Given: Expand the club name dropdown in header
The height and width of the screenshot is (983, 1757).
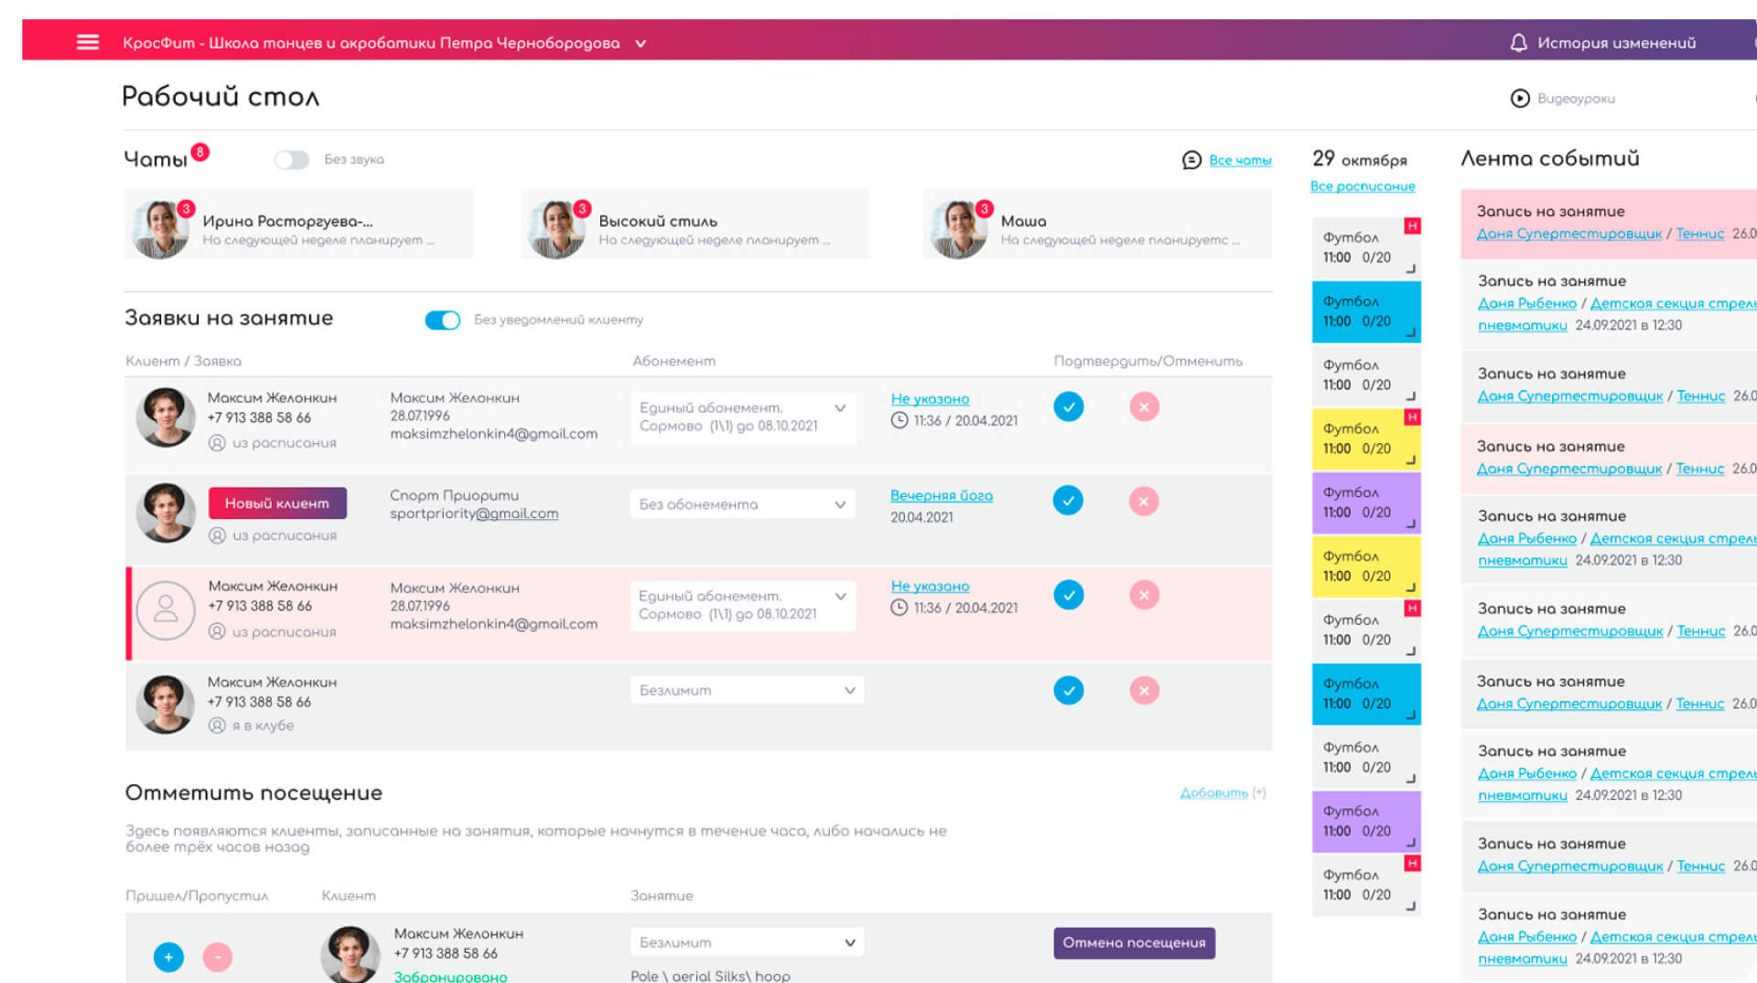Looking at the screenshot, I should tap(641, 43).
